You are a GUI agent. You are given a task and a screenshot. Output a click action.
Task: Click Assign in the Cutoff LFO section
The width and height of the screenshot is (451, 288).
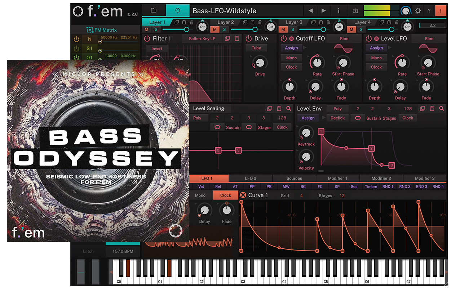(291, 48)
